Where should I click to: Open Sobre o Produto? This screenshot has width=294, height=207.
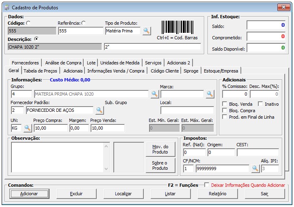(160, 166)
